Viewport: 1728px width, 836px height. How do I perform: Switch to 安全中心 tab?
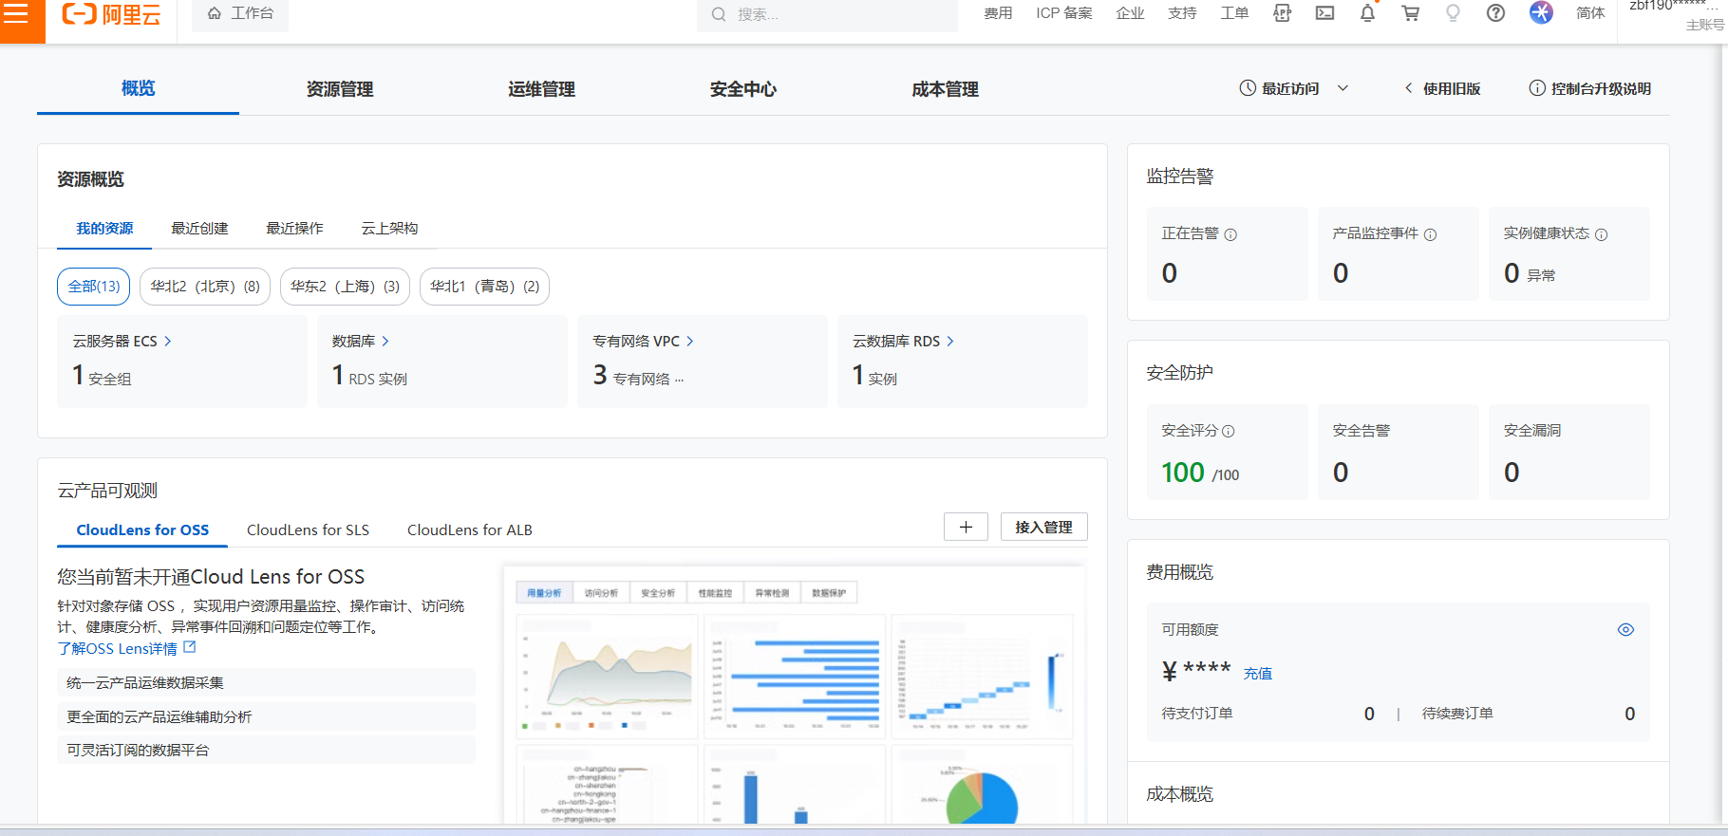pos(743,89)
